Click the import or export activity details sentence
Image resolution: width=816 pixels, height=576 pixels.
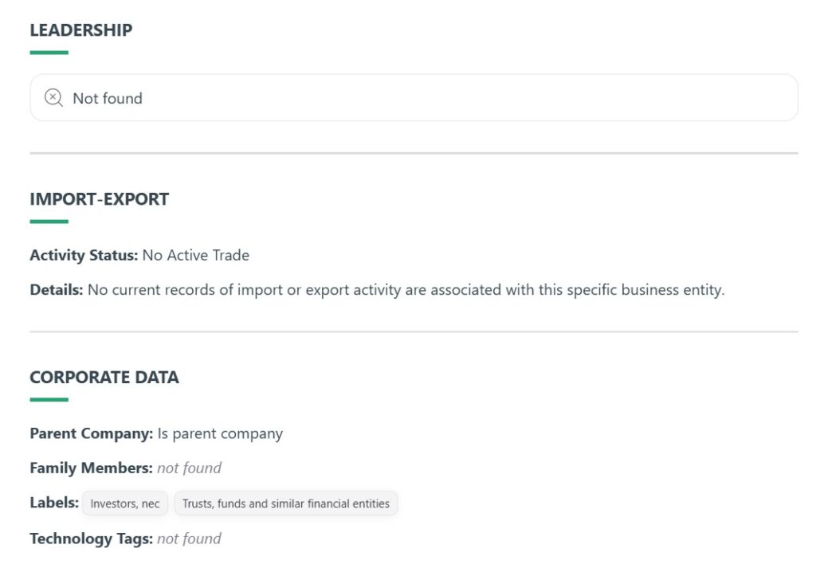tap(406, 290)
